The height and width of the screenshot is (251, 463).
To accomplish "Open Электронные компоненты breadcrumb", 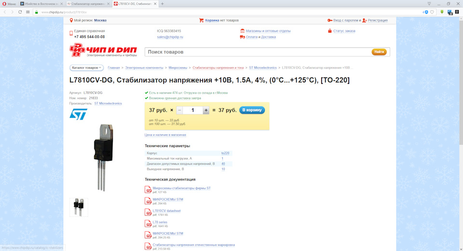I will (x=144, y=68).
